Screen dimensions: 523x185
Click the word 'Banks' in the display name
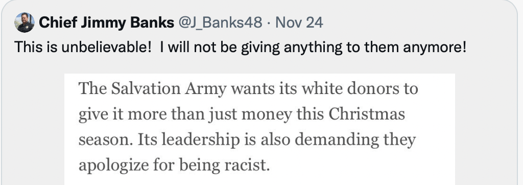pyautogui.click(x=152, y=22)
